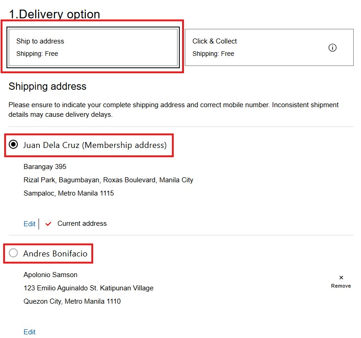Select Juan Dela Cruz membership address radio
The image size is (361, 338).
coord(13,145)
